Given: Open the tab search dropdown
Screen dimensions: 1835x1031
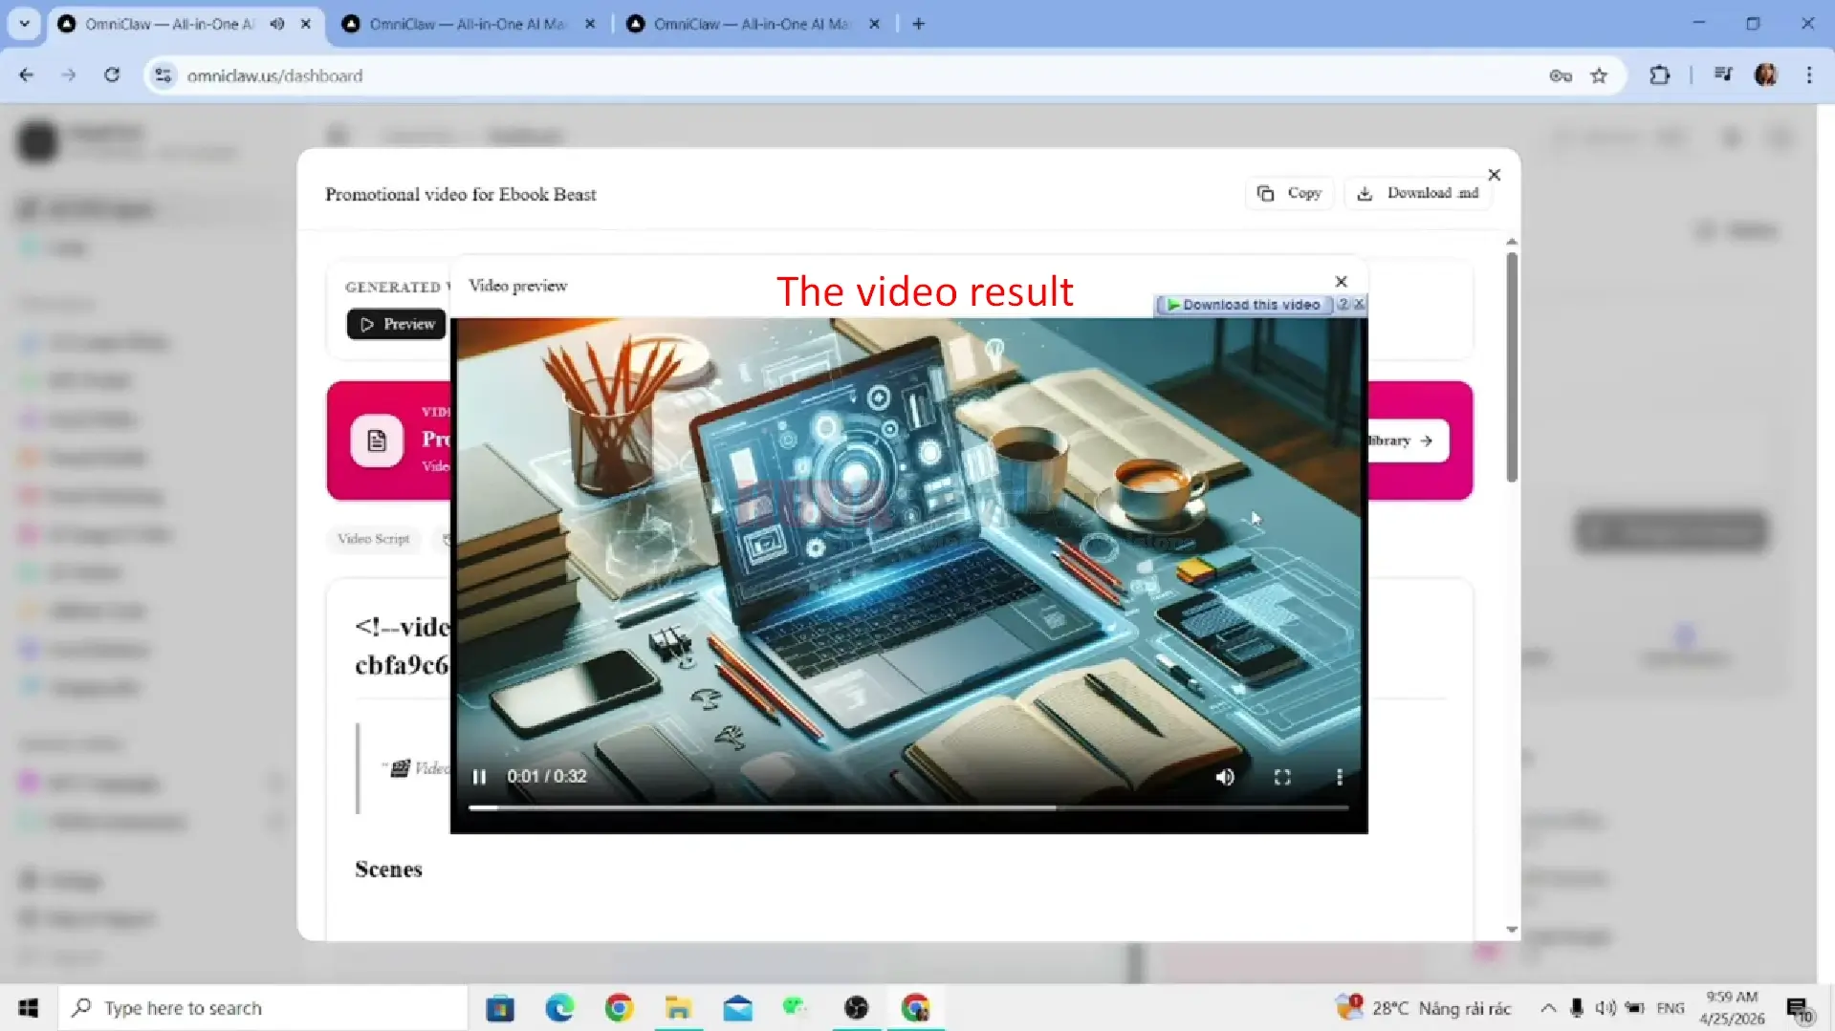Looking at the screenshot, I should click(24, 24).
